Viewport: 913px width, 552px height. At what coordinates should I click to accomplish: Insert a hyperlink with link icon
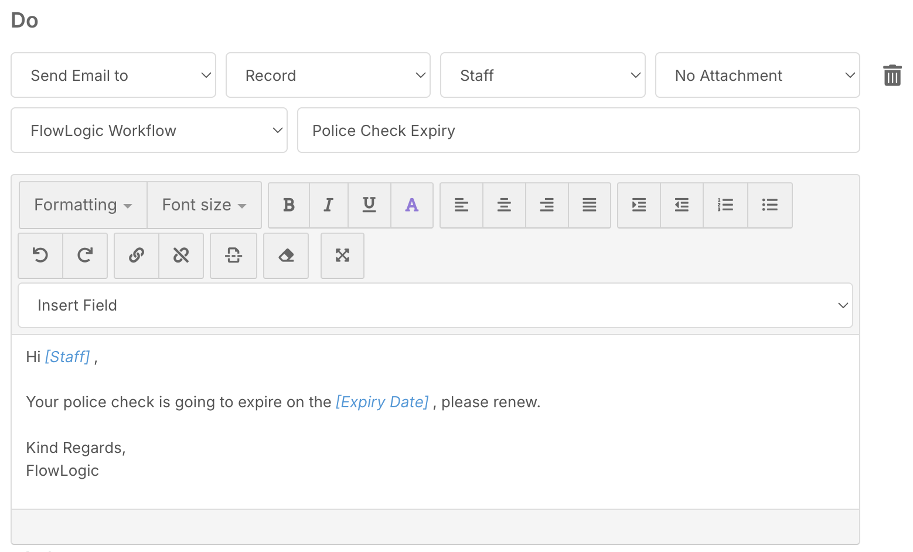[x=137, y=255]
